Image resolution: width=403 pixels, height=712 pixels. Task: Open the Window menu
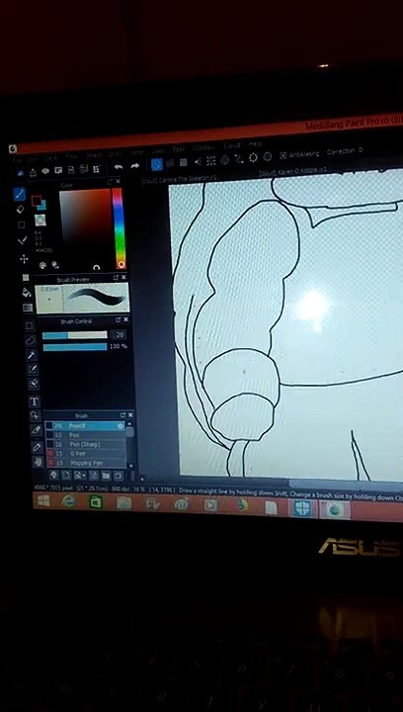click(x=203, y=147)
